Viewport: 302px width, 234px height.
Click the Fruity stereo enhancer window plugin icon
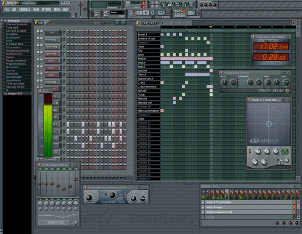pyautogui.click(x=85, y=188)
